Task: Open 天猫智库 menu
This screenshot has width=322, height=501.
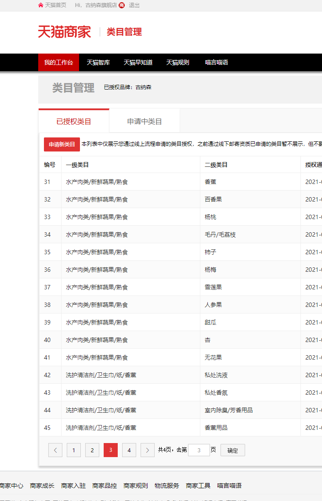Action: pyautogui.click(x=98, y=62)
